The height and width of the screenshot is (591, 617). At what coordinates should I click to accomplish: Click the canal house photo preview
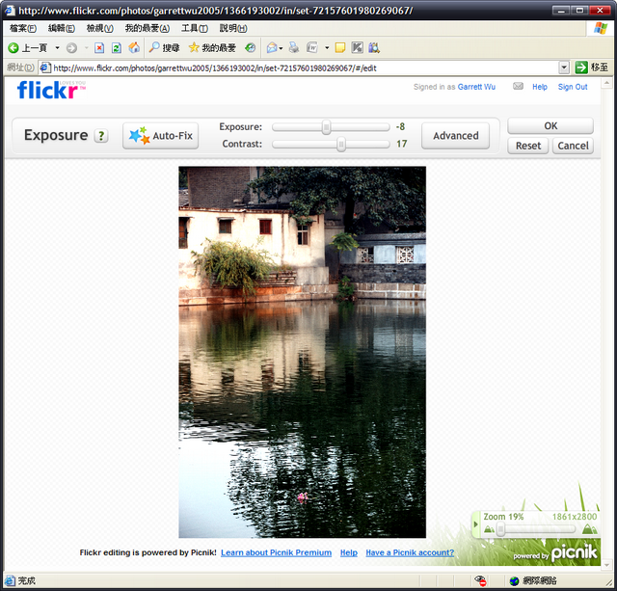pyautogui.click(x=302, y=352)
